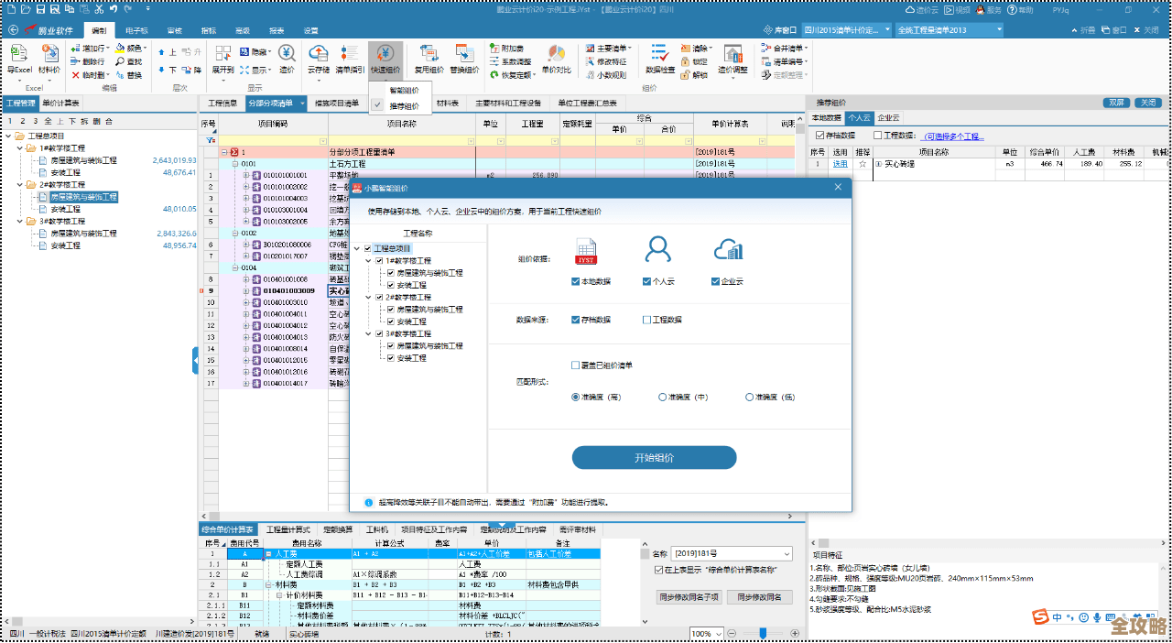Open the 单价对比 pie chart tool
This screenshot has height=643, width=1172.
556,59
